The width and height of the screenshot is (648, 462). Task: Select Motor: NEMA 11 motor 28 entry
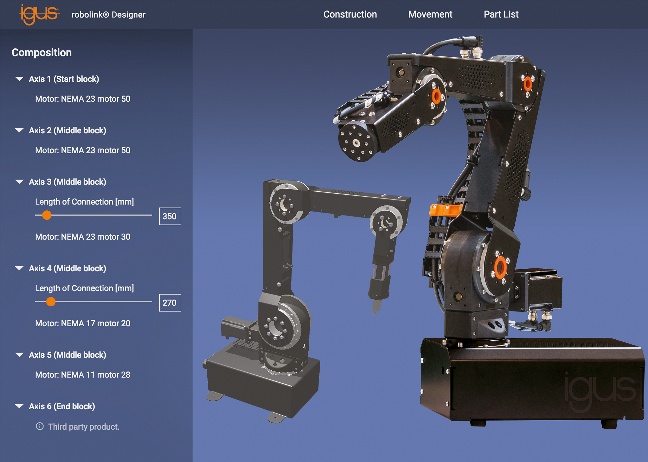coord(83,375)
